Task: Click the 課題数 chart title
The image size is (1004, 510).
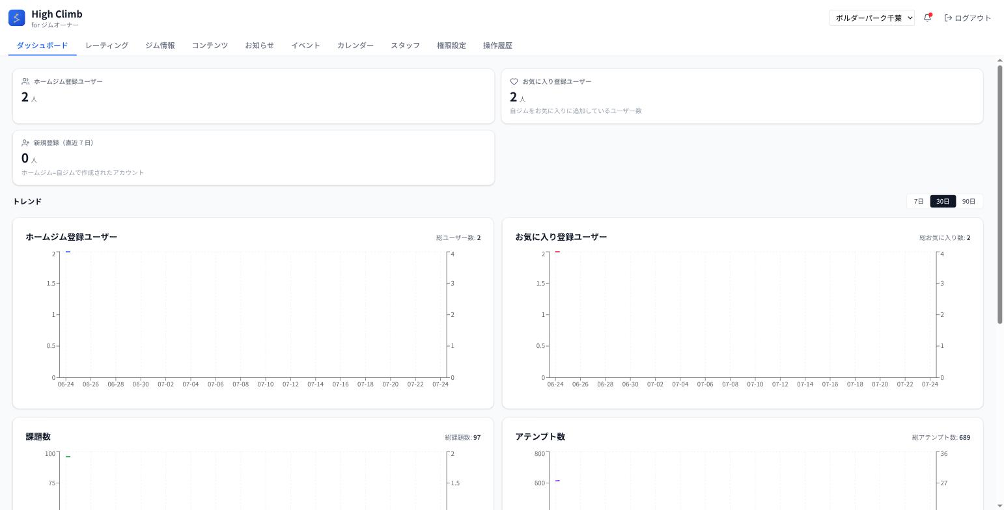Action: [x=38, y=436]
